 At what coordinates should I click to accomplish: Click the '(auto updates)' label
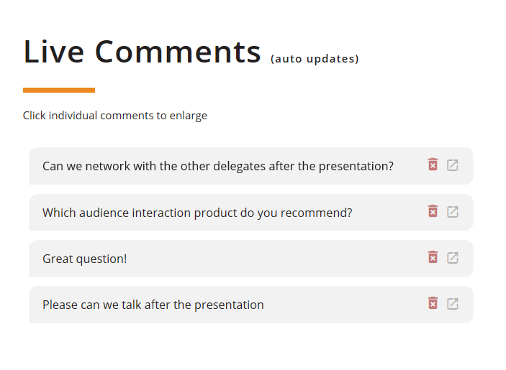[x=315, y=59]
